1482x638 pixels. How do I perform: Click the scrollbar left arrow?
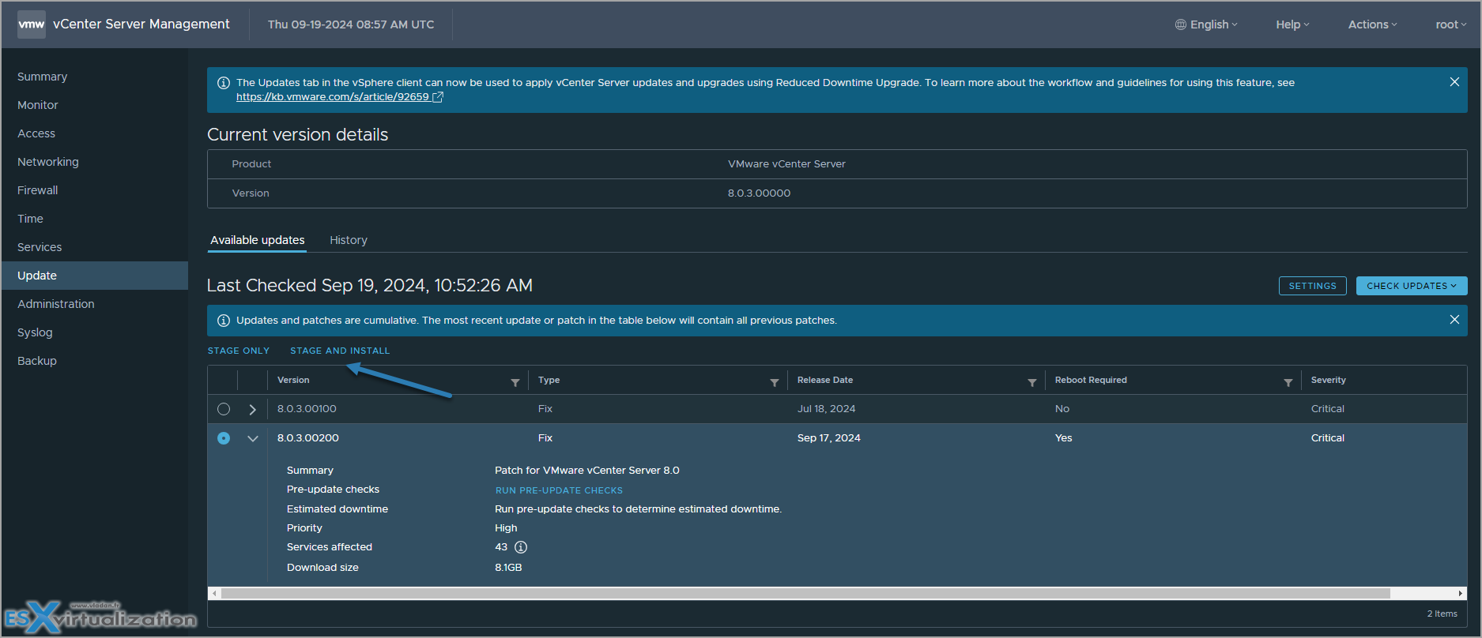pos(213,593)
